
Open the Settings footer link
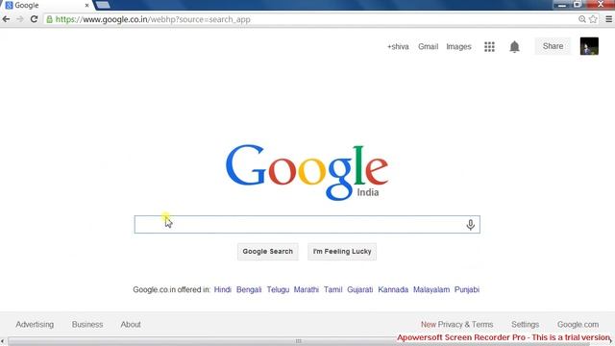[x=525, y=325]
